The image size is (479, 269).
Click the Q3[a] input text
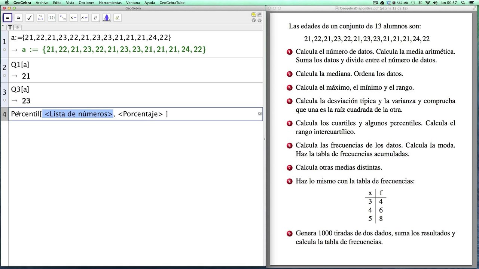[20, 89]
